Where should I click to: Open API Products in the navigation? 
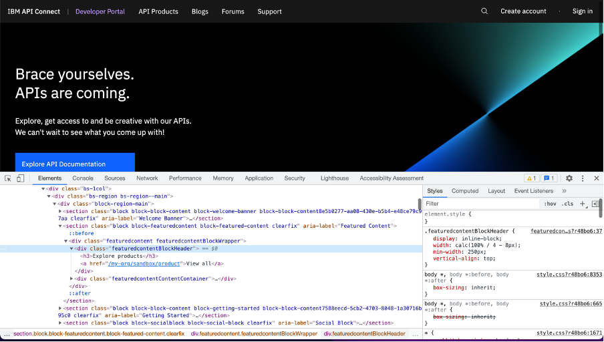[x=158, y=11]
